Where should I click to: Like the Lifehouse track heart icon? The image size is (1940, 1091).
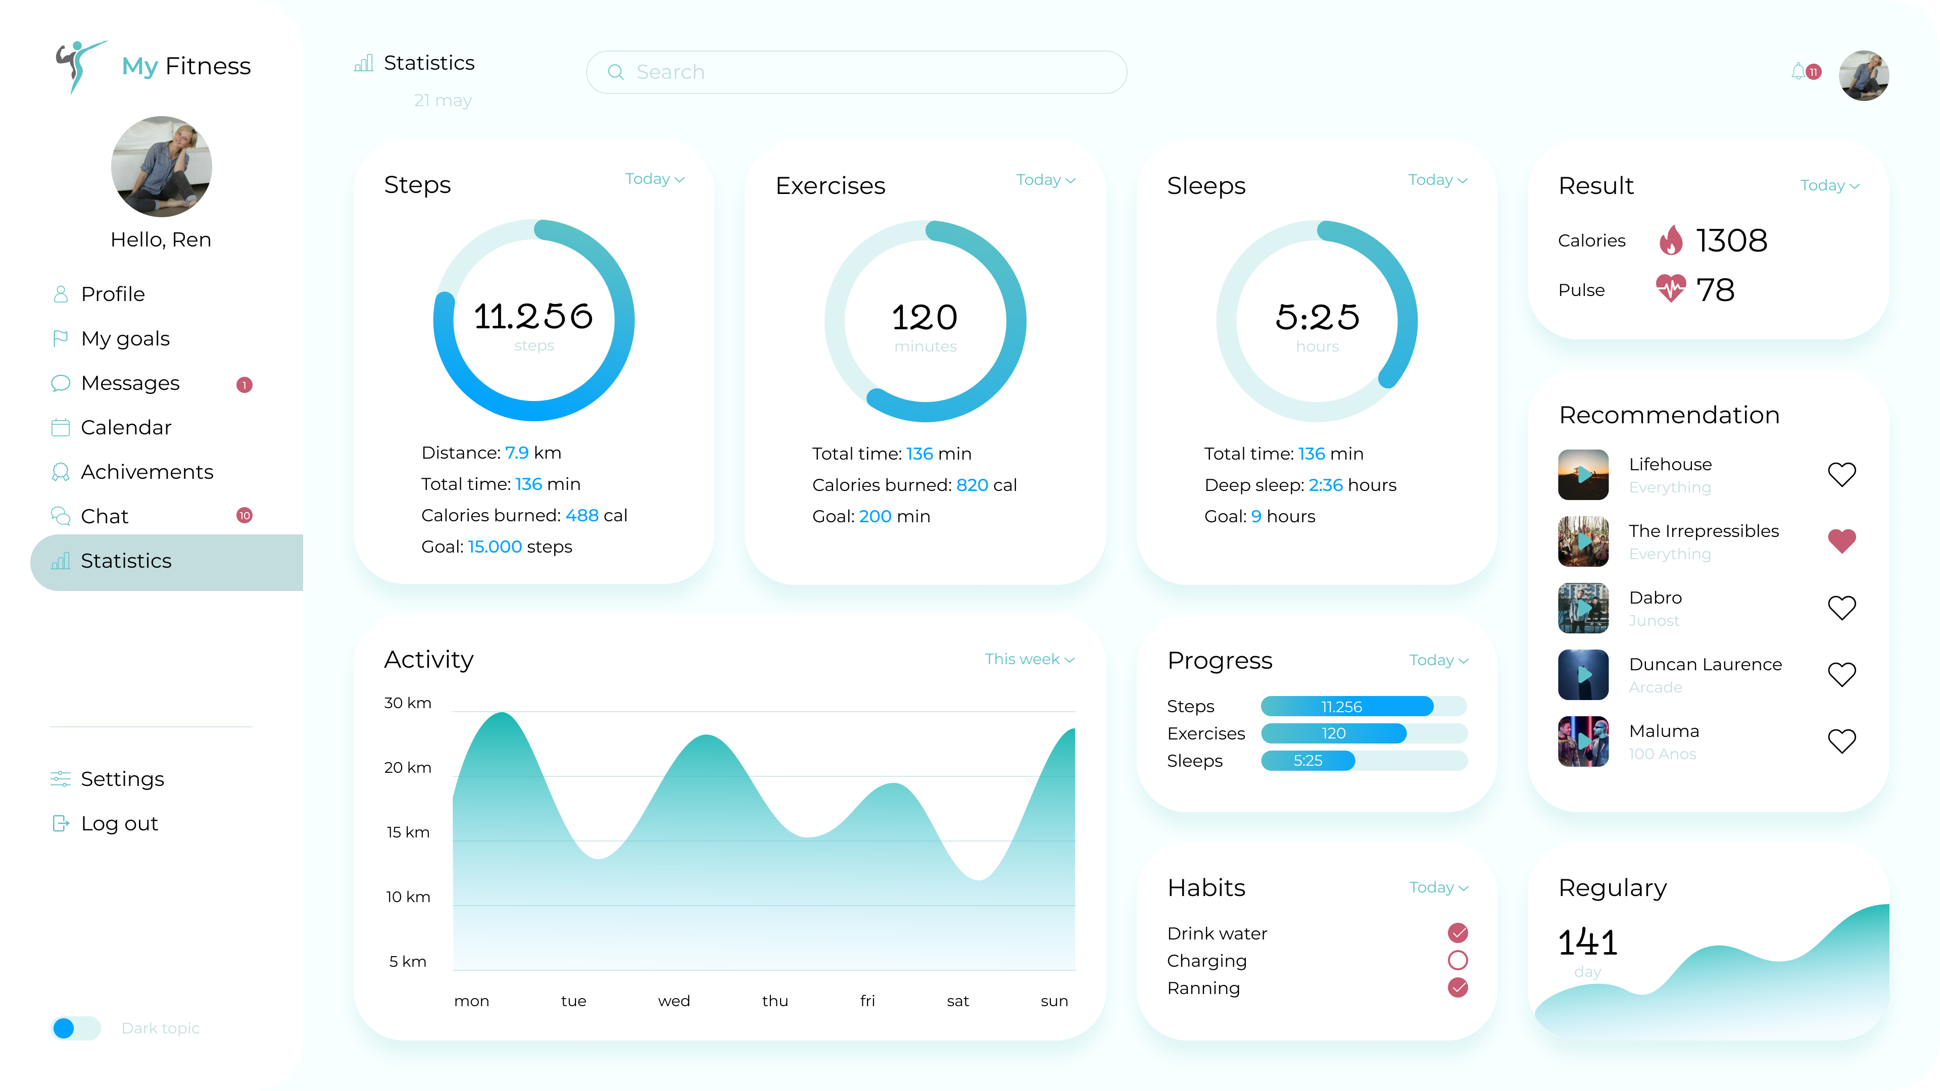1841,474
